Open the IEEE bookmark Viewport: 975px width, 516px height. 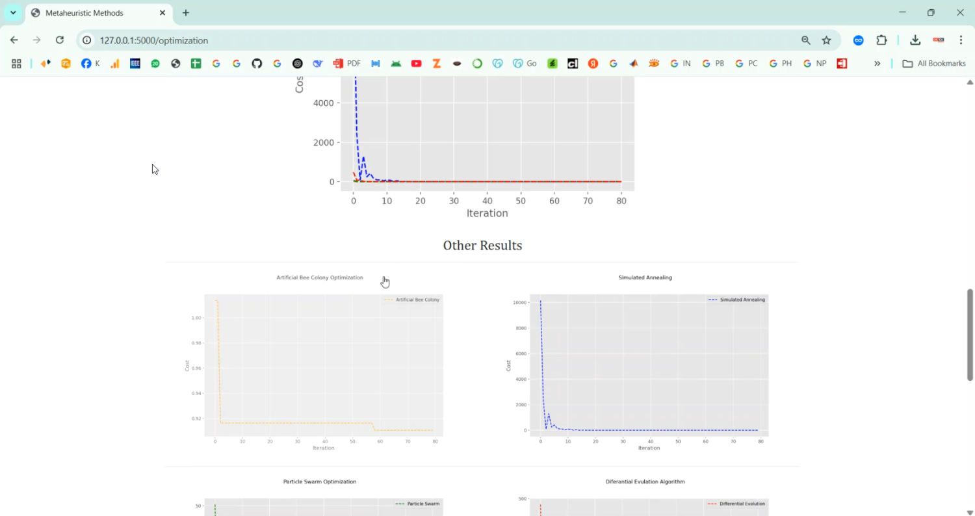(x=135, y=64)
